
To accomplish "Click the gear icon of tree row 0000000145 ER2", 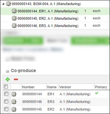I will 14,18.
